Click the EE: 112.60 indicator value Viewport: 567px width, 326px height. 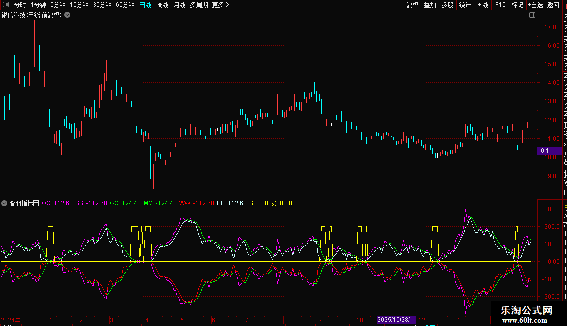232,203
